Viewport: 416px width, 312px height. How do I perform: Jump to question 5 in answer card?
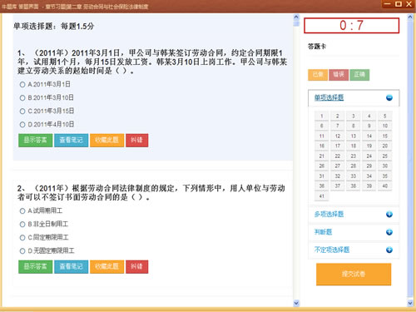pos(385,116)
